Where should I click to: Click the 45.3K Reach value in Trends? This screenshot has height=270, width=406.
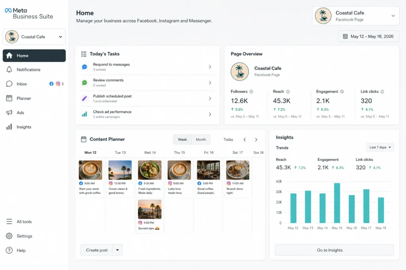[283, 167]
